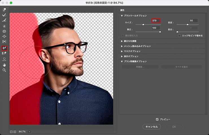Pick the Pucker tool

tap(4, 31)
